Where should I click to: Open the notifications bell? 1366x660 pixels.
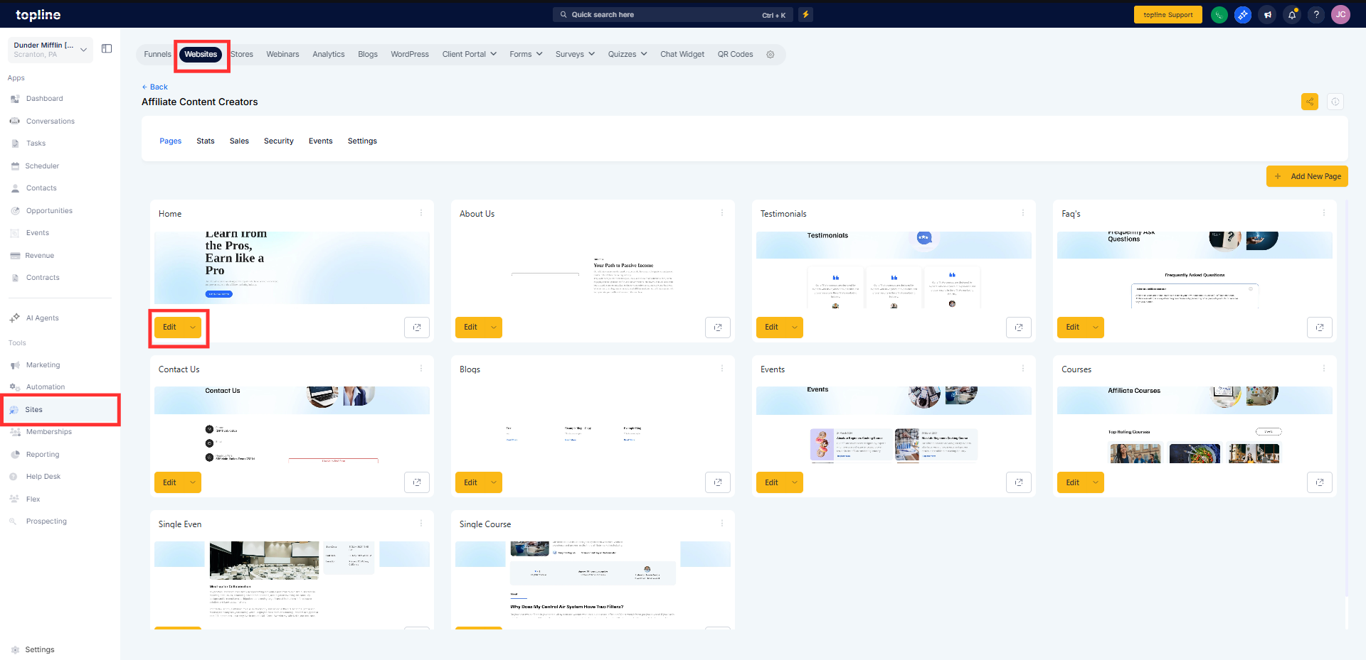[x=1292, y=15]
